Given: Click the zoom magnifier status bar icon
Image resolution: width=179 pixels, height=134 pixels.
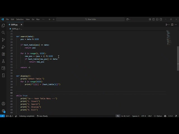Looking at the screenshot, I should [118, 116].
